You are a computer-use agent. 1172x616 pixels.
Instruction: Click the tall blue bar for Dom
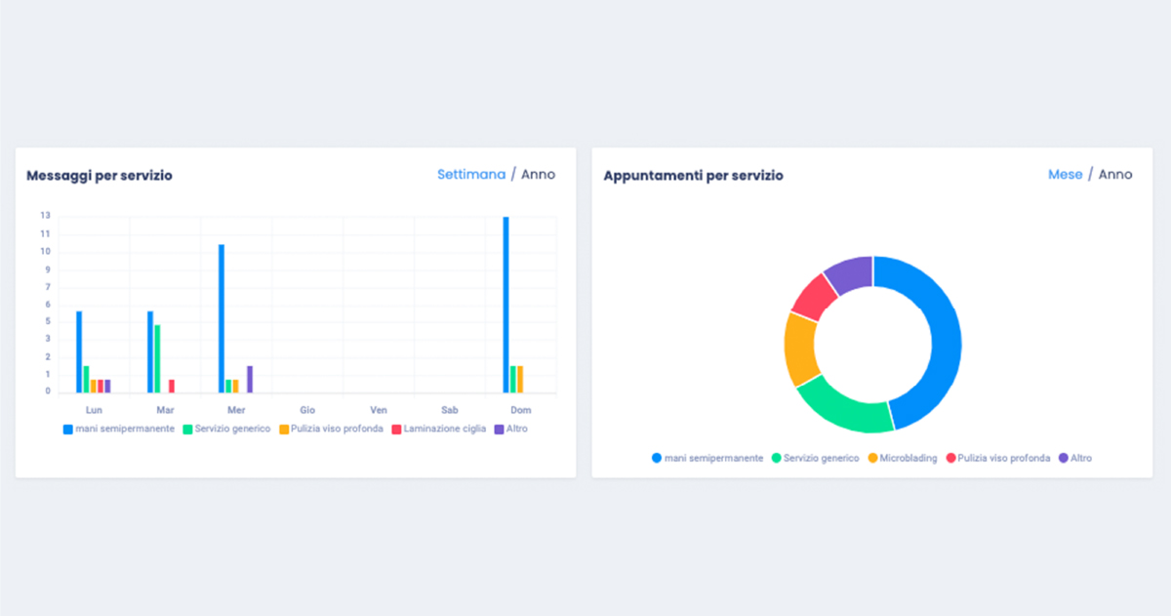pyautogui.click(x=505, y=305)
